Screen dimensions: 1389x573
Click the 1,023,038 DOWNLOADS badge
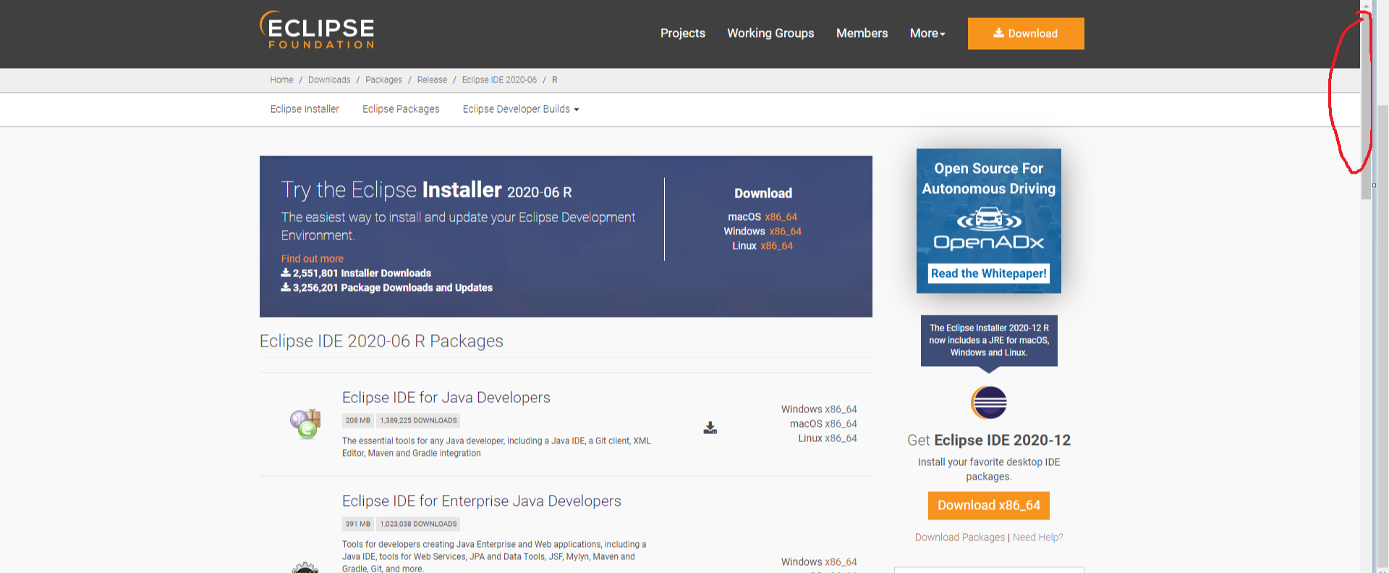(x=419, y=524)
